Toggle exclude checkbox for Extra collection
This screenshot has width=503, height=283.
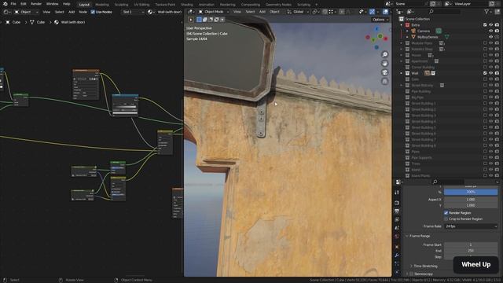pos(485,24)
